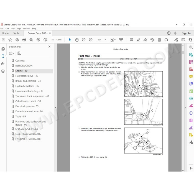This screenshot has height=194, width=194.
Task: Click the Sign In button
Action: tap(186, 33)
